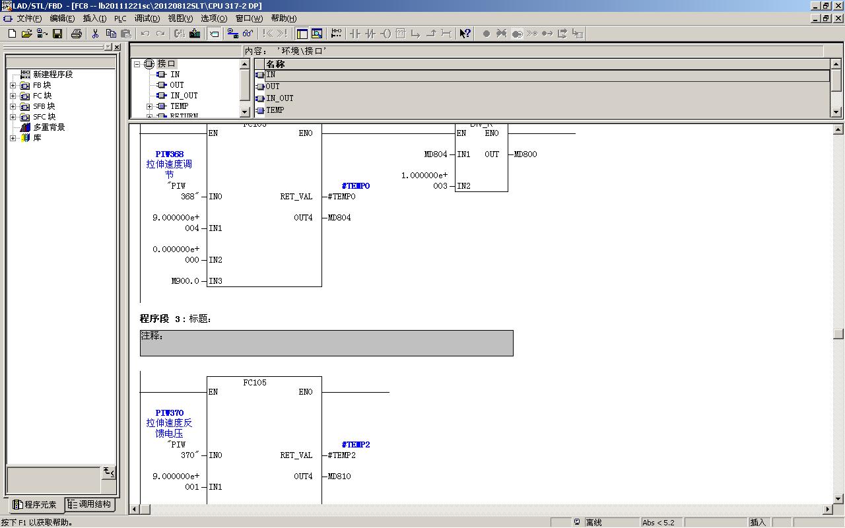Screen dimensions: 845x528
Task: Insert a normally closed contact
Action: tap(370, 34)
